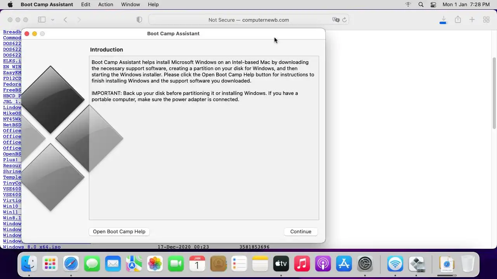This screenshot has height=279, width=497.
Task: Open Mail from the Dock
Action: (113, 264)
